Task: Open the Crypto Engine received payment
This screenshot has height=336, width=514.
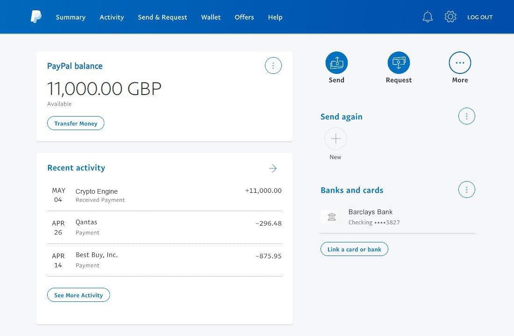Action: (164, 195)
